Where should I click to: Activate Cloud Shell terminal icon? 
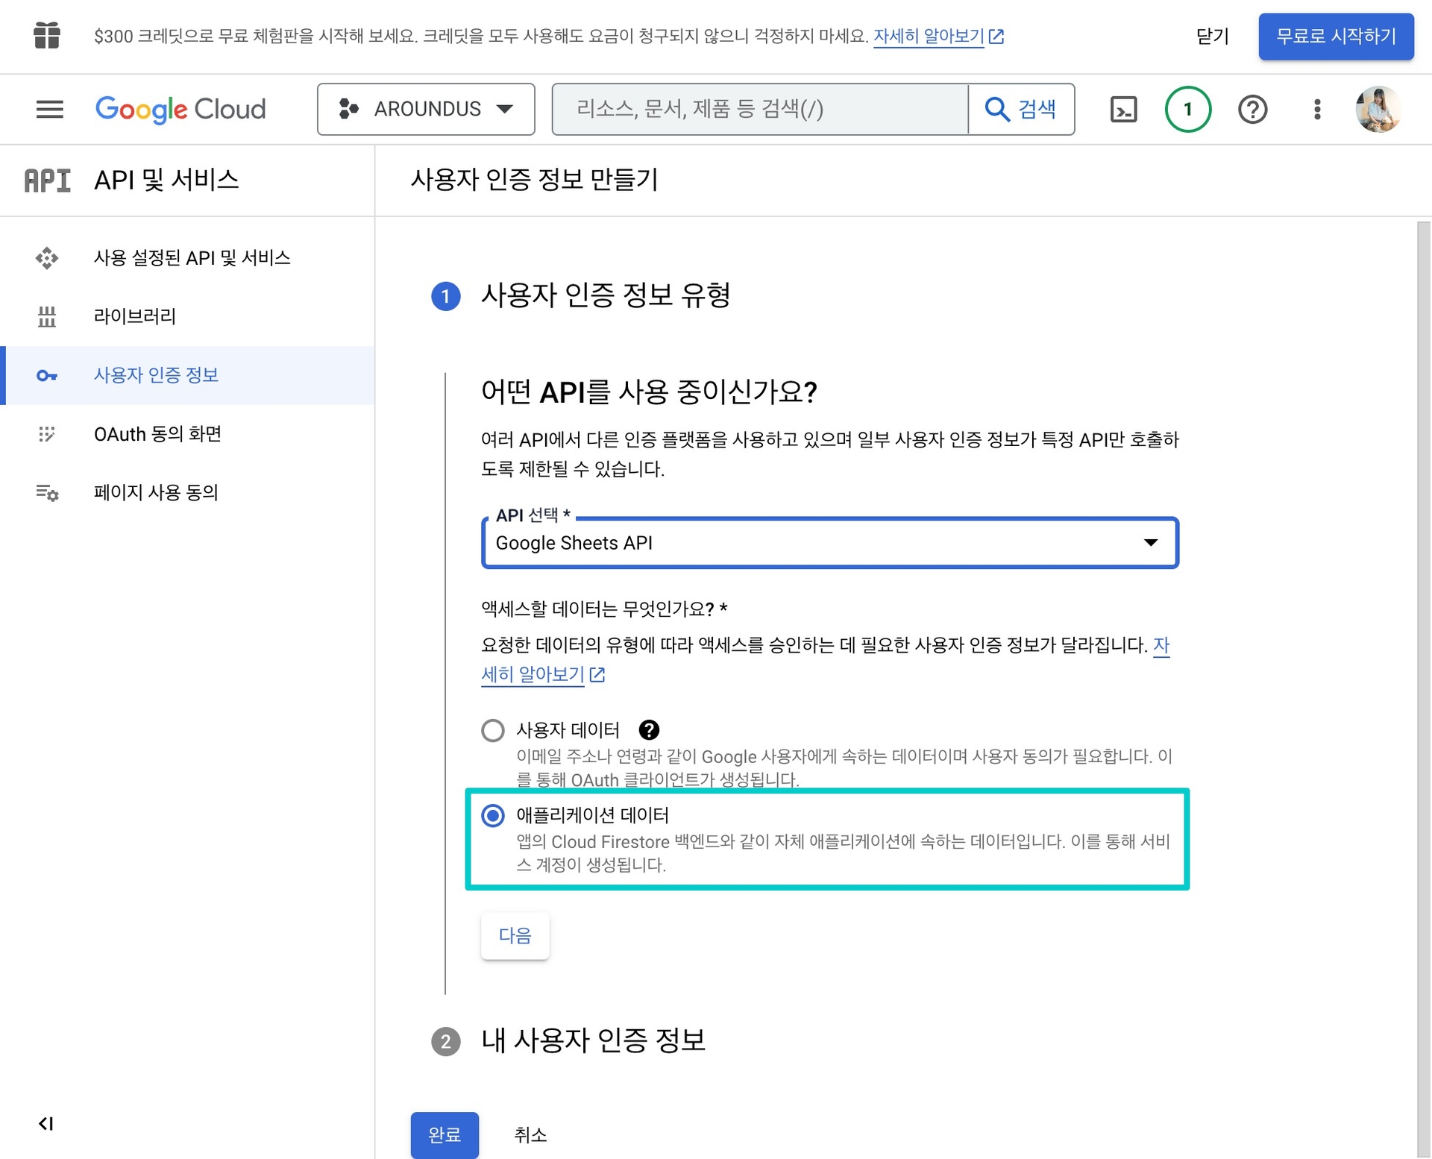(1123, 109)
